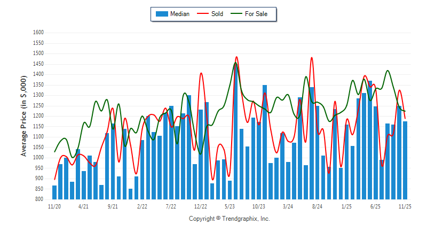Select the first median bar above 11/20
Viewport: 427px width, 232px height.
54,192
